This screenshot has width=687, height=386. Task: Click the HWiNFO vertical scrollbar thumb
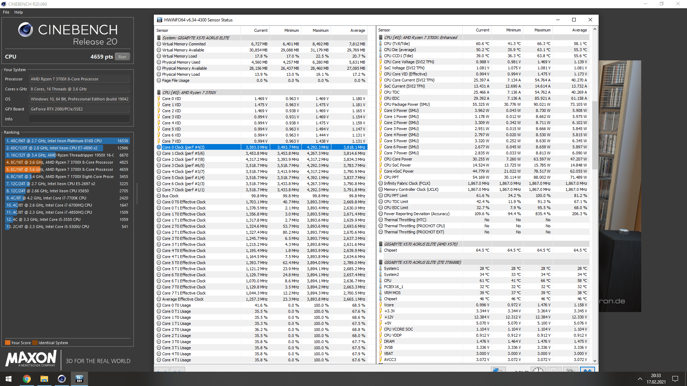595,135
